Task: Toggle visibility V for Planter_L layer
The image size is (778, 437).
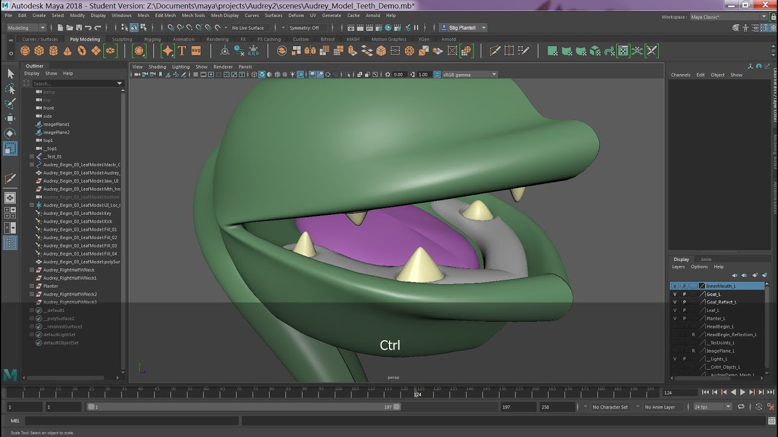Action: (x=675, y=318)
